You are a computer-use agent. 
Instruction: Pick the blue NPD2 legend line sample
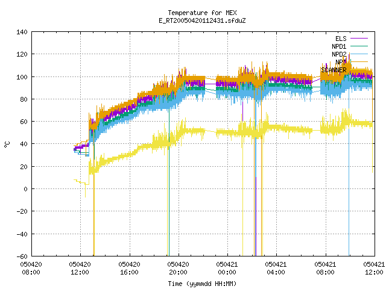[359, 54]
